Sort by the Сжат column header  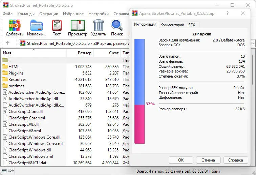pyautogui.click(x=107, y=53)
